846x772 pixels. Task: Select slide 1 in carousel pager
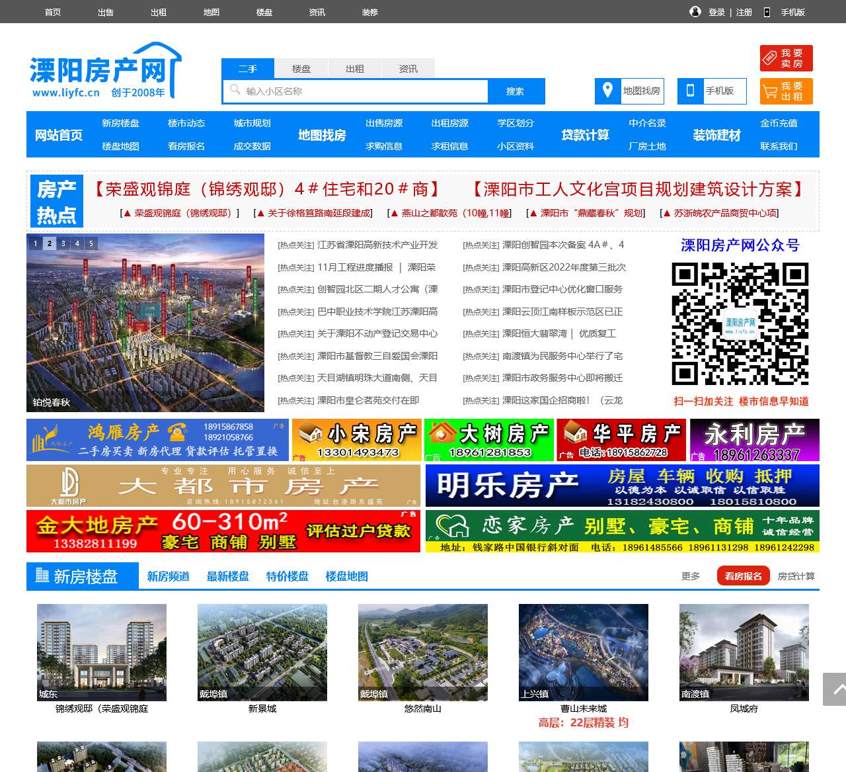tap(36, 243)
